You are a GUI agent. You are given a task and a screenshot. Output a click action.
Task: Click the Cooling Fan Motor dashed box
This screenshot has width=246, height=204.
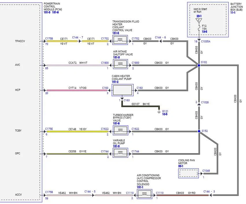[188, 173]
